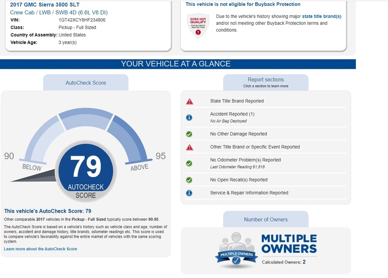388x278 pixels.
Task: Click the Calculated Owners: 2 text
Action: tap(284, 262)
